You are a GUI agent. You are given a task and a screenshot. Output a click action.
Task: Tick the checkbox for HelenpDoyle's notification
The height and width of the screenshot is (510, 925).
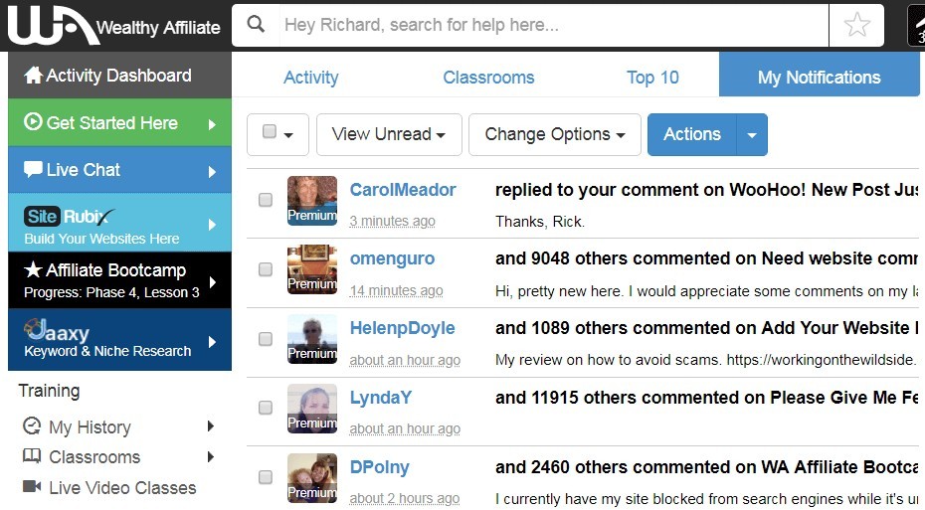(x=266, y=339)
